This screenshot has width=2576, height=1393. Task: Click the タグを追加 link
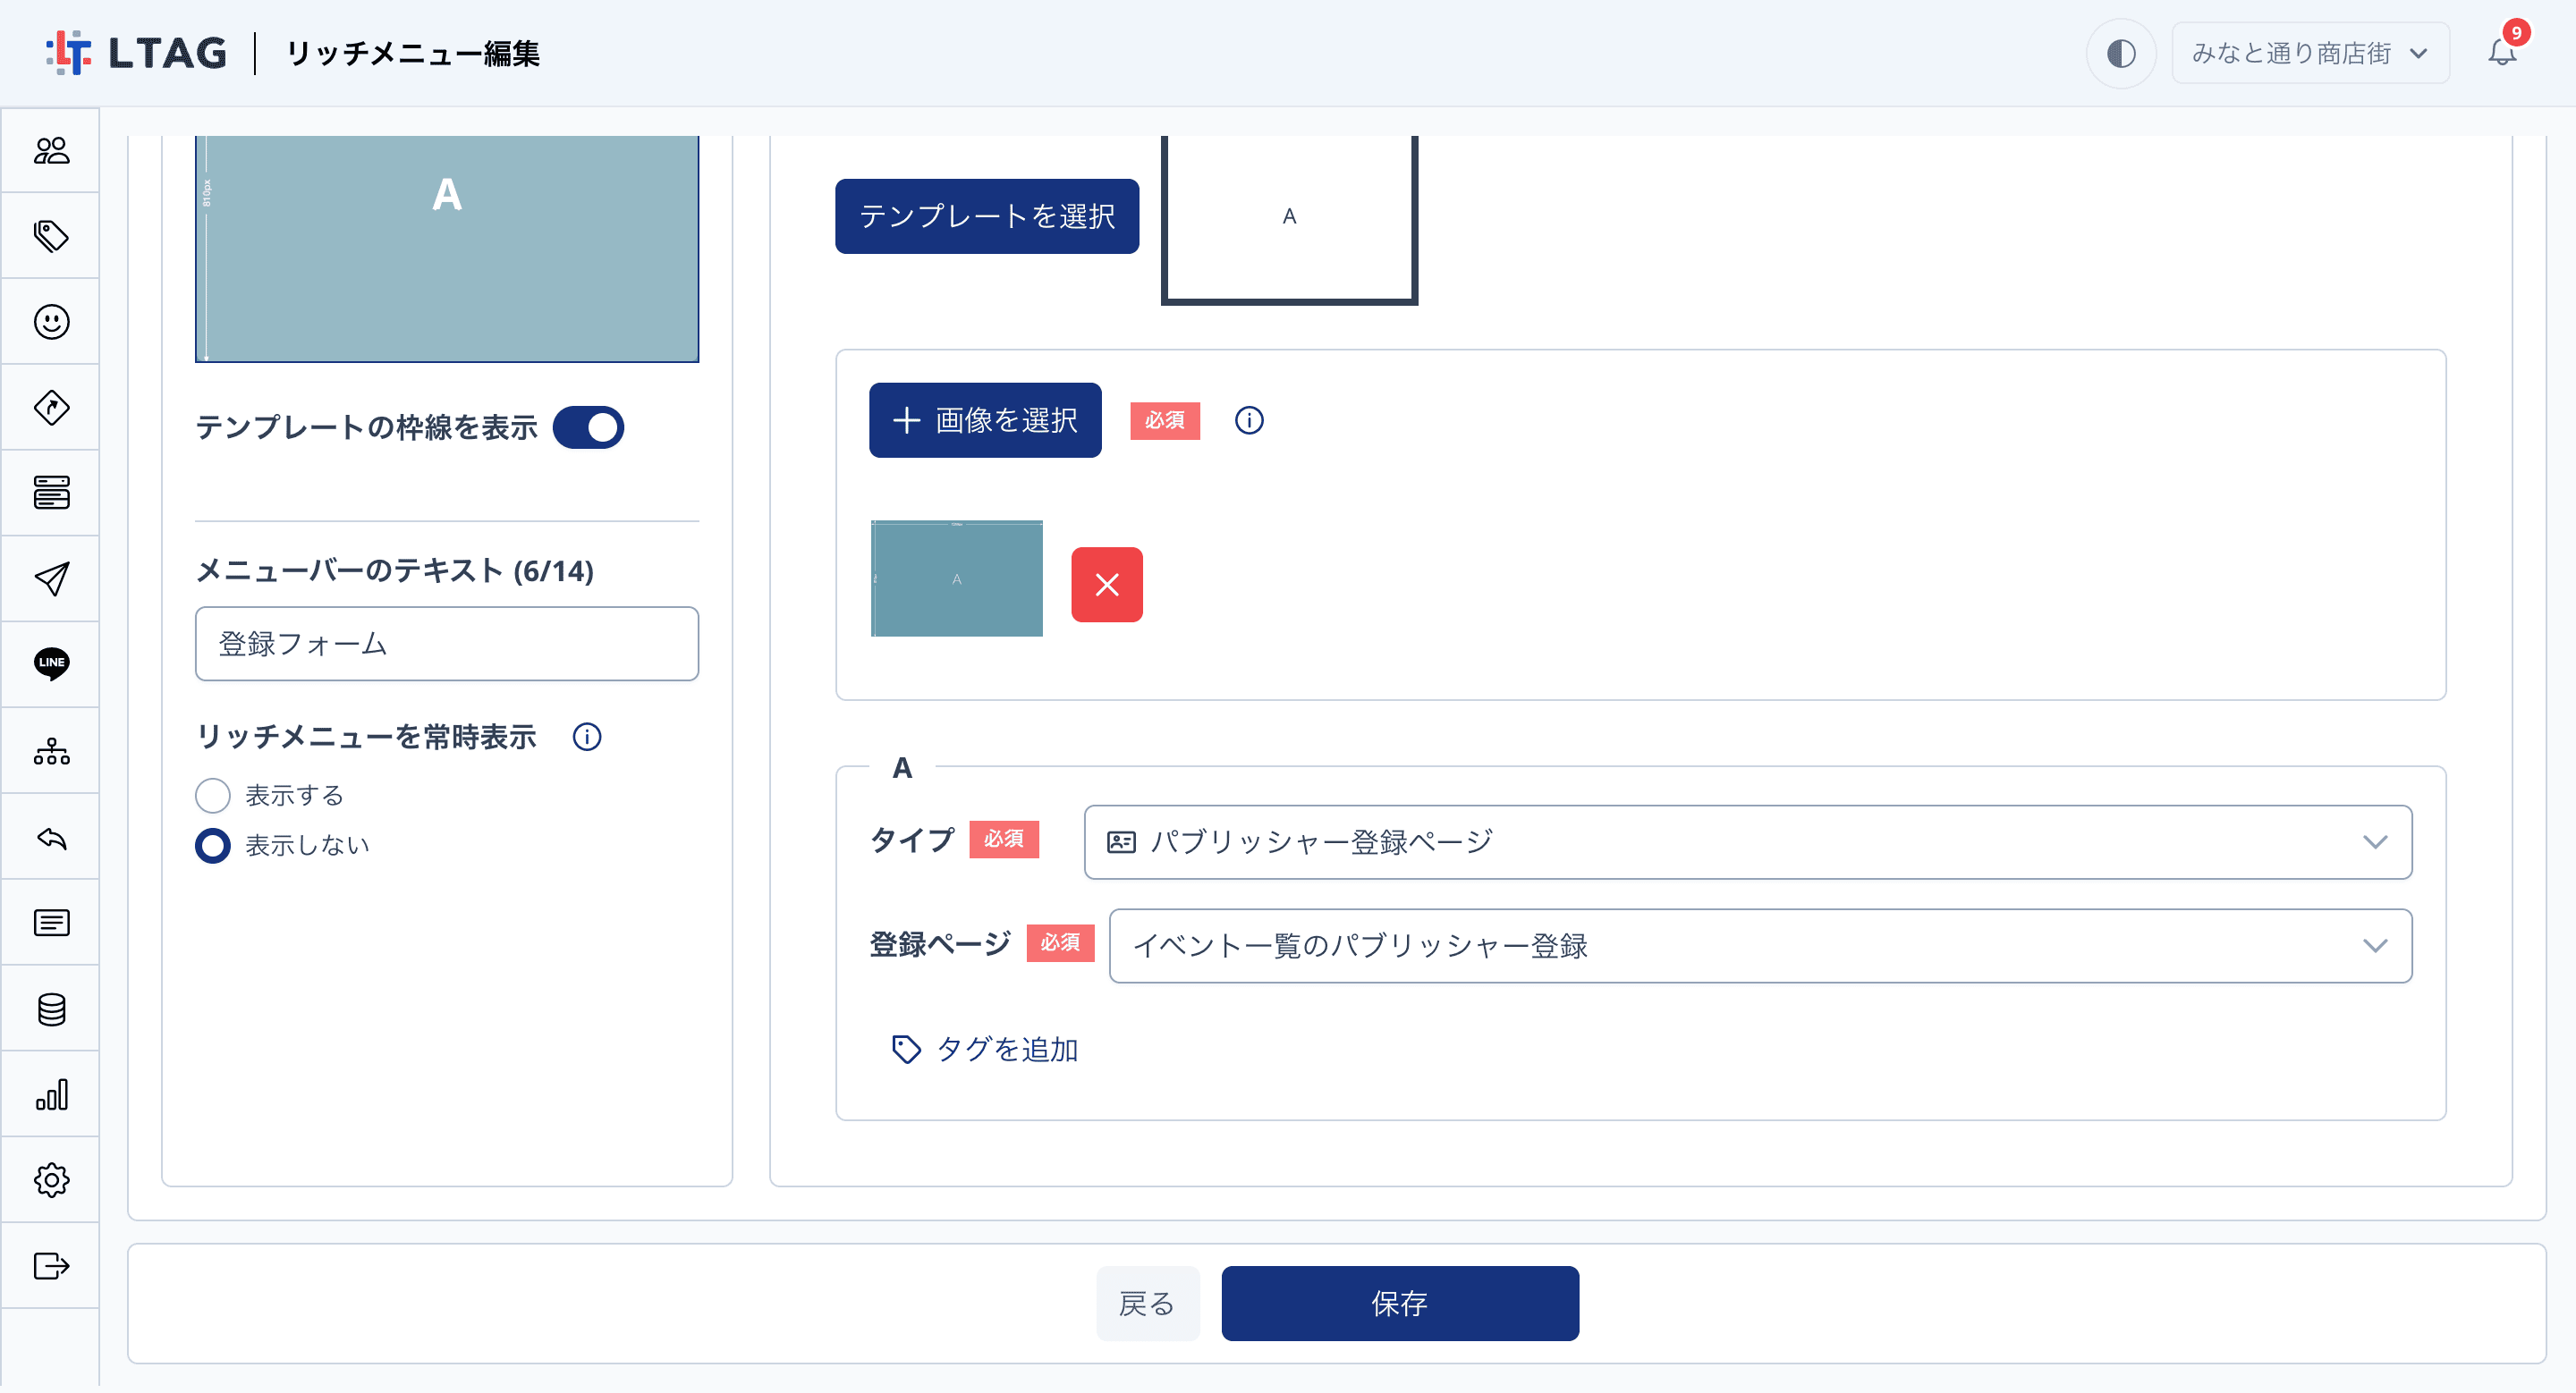(x=985, y=1050)
